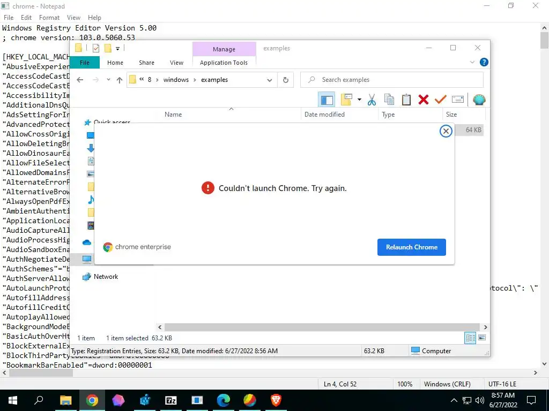Click the Rename icon in Explorer toolbar
549x411 pixels.
pyautogui.click(x=458, y=100)
